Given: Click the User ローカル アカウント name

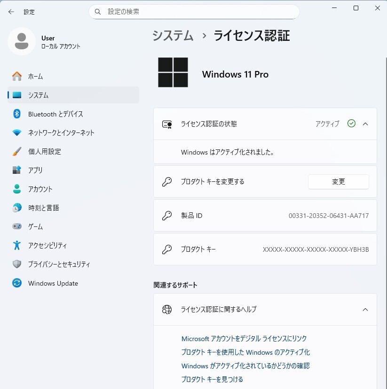Looking at the screenshot, I should (61, 42).
